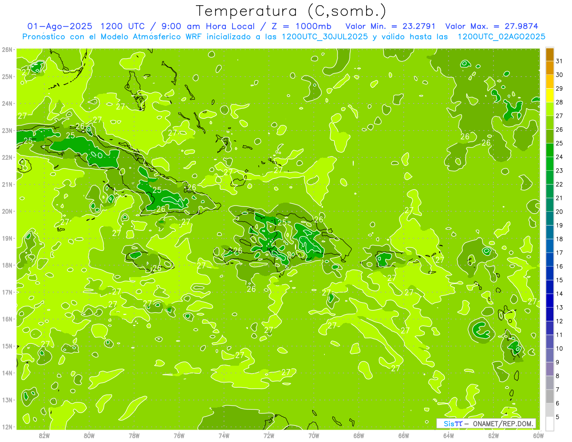Click the '20N' latitude label
Image resolution: width=572 pixels, height=442 pixels.
(7, 211)
